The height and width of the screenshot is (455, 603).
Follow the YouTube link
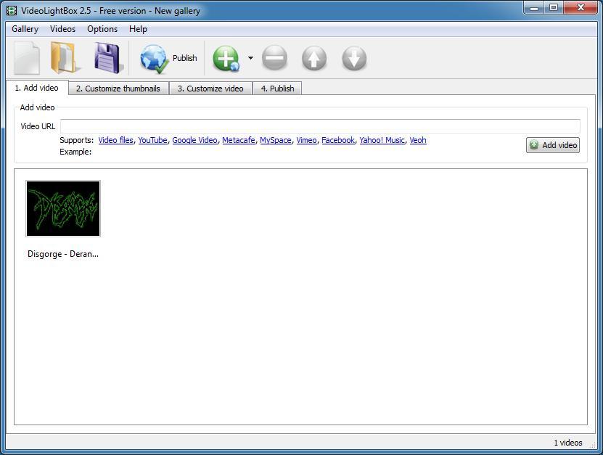pyautogui.click(x=152, y=140)
